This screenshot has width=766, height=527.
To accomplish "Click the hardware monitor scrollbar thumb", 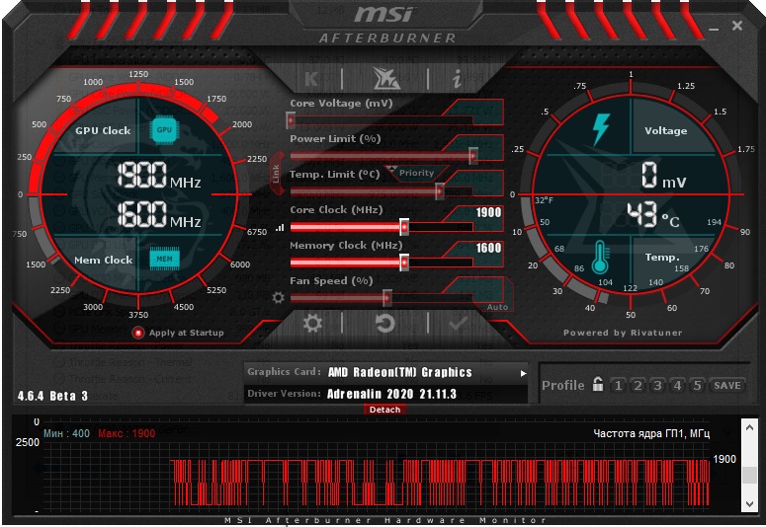I will [749, 475].
